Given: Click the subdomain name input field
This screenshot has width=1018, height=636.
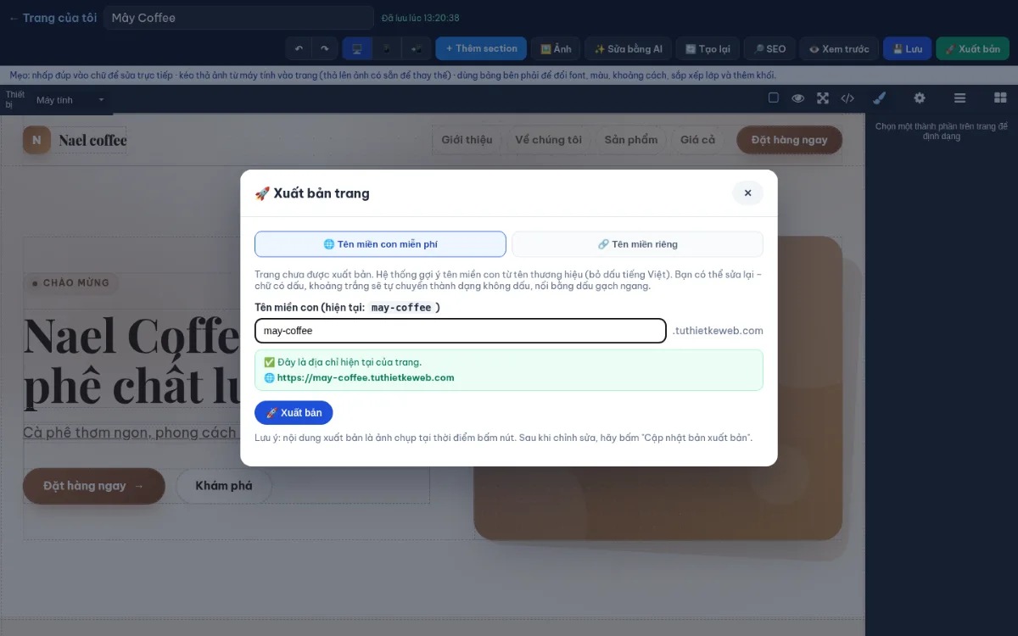Looking at the screenshot, I should click(461, 331).
